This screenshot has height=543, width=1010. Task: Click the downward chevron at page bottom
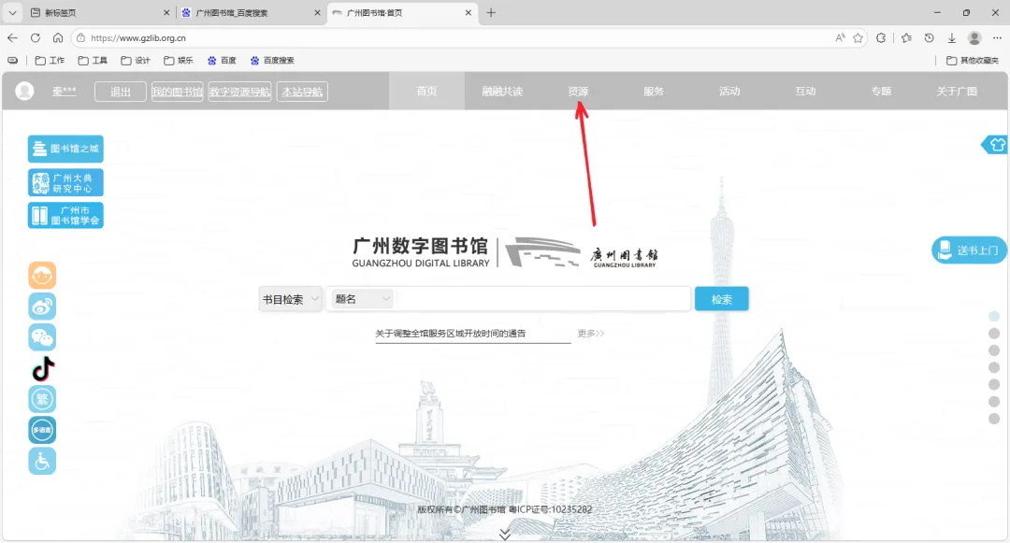pyautogui.click(x=505, y=535)
